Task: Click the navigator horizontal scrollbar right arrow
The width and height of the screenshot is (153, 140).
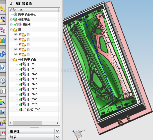Action: click(58, 123)
